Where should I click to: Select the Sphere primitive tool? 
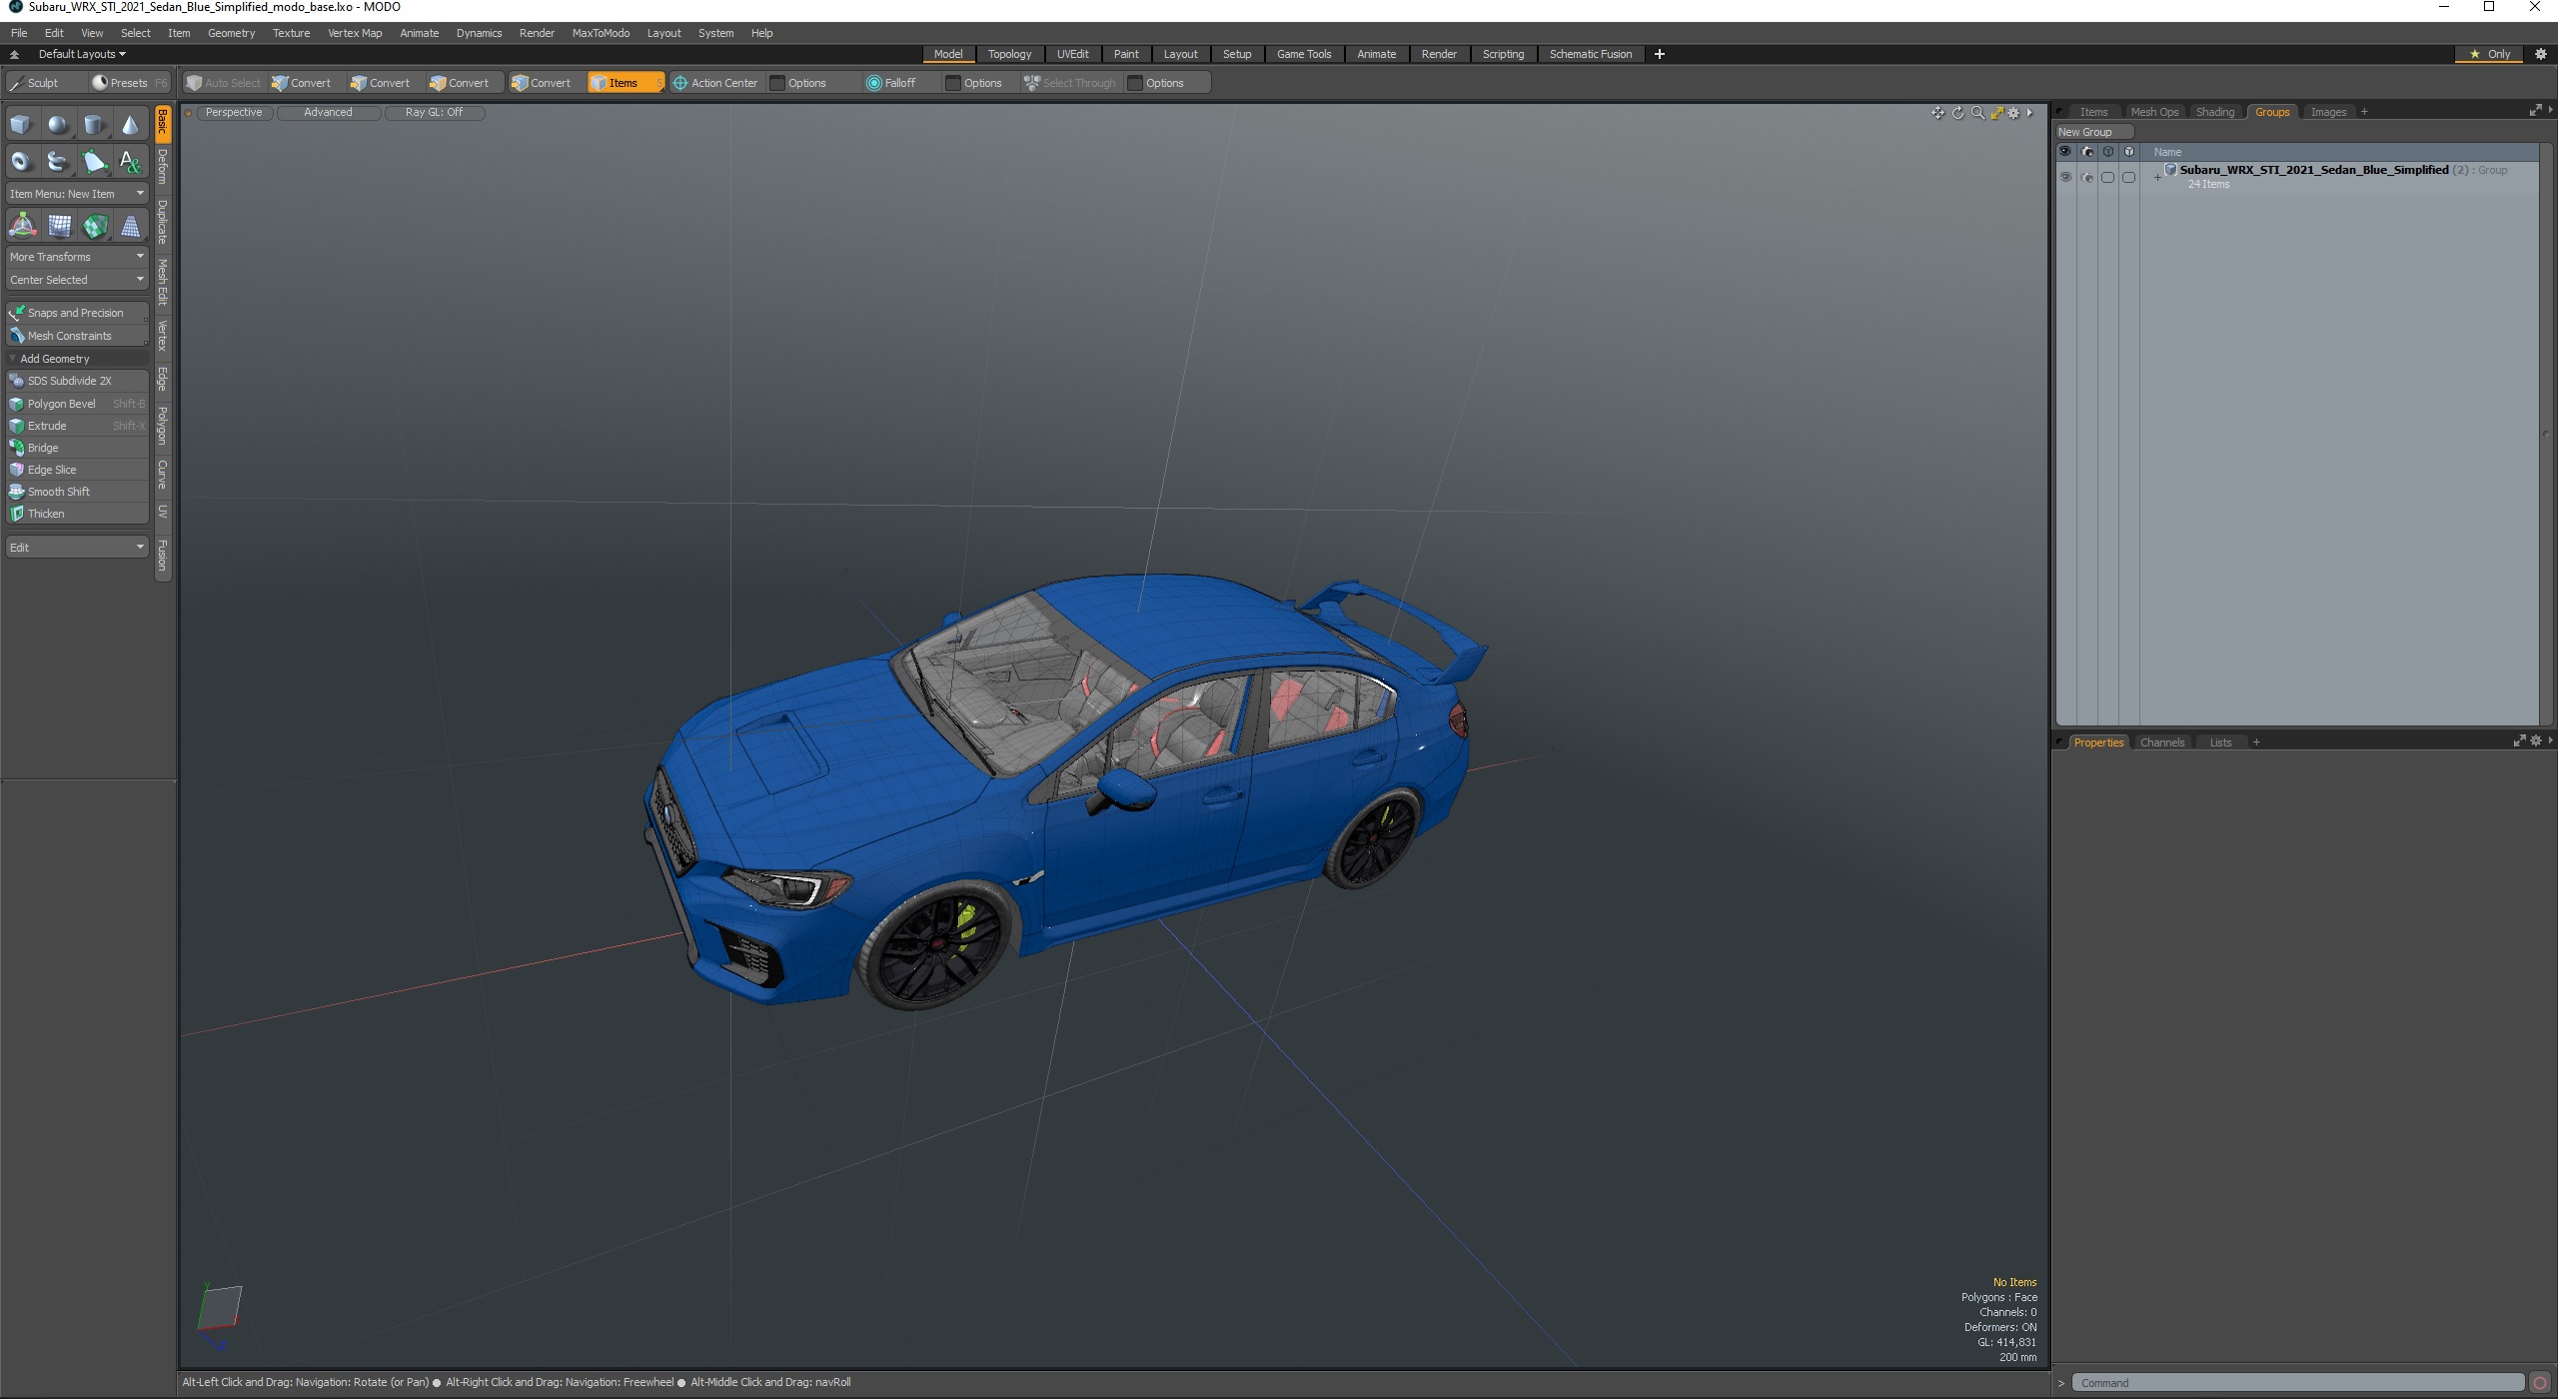58,125
